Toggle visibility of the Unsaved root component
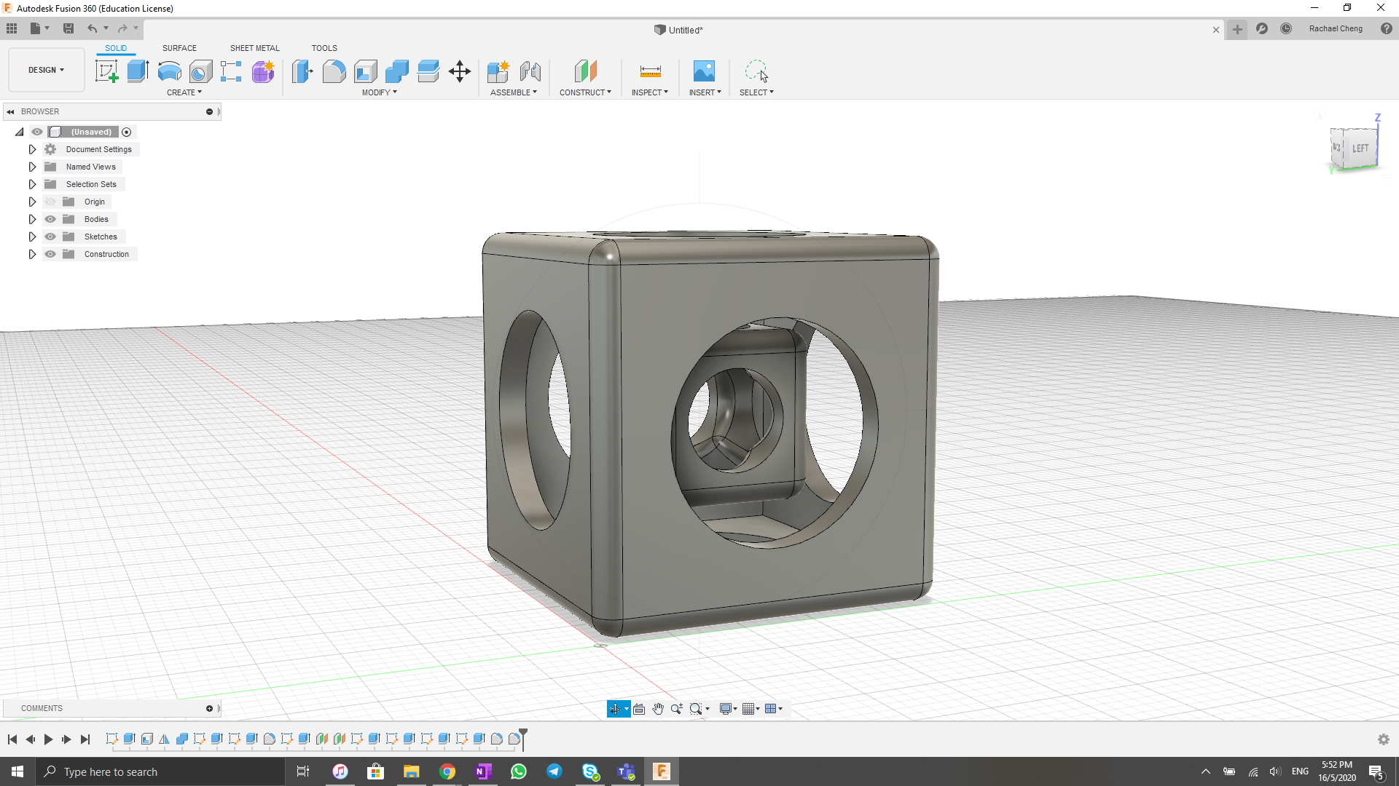The width and height of the screenshot is (1399, 786). coord(37,132)
